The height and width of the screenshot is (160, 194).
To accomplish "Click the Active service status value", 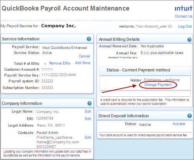I will click(47, 53).
